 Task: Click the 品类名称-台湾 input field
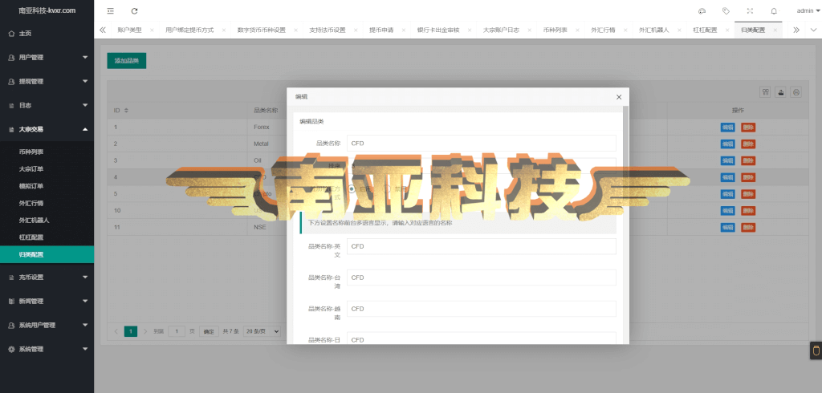482,278
